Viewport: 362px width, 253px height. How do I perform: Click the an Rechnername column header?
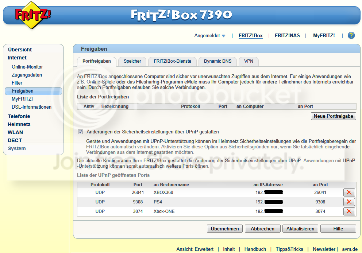click(x=171, y=185)
